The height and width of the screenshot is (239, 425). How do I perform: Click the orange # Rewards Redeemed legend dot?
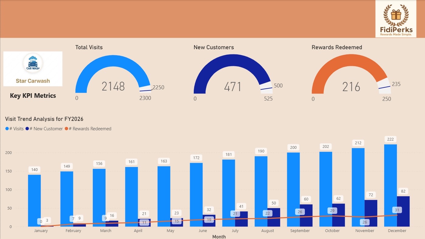click(x=67, y=128)
